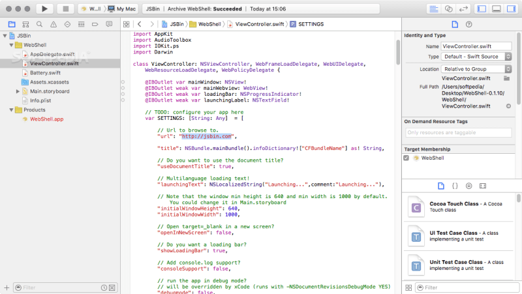The width and height of the screenshot is (522, 294).
Task: Add new file with plus button
Action: (7, 287)
